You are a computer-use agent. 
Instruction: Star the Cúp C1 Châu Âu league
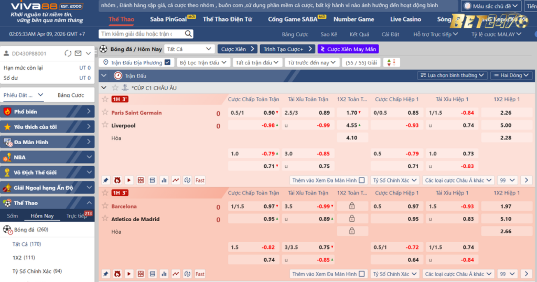click(115, 88)
